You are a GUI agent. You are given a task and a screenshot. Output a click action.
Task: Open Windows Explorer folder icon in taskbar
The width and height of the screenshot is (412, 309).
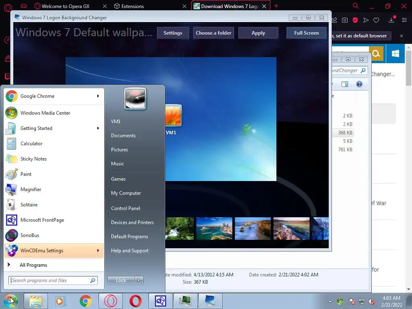(36, 301)
